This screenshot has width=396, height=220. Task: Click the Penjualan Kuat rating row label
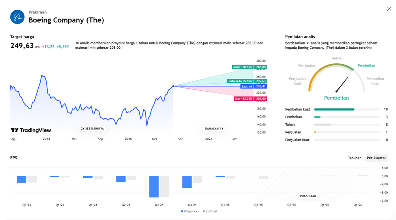[x=297, y=140]
